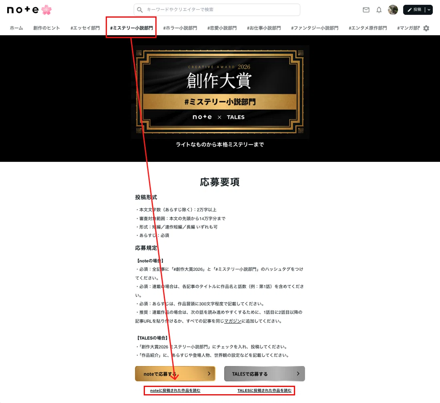Focus the keyword and creator search field
440x403 pixels.
(217, 10)
